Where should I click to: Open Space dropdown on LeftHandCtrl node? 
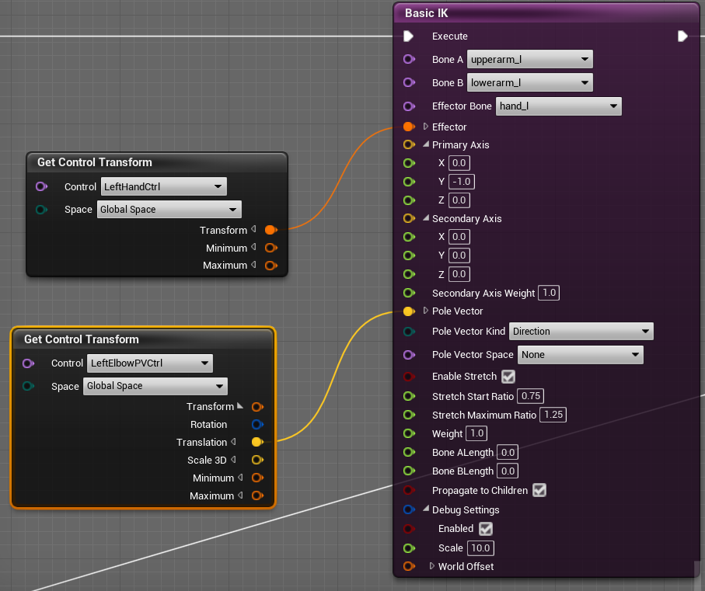coord(169,209)
